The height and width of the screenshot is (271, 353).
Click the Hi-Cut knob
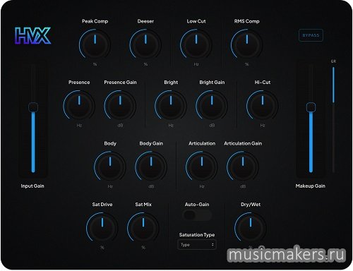(x=263, y=105)
